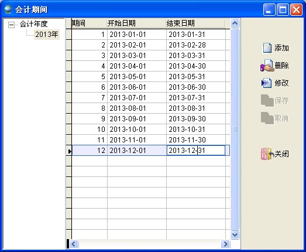Click the end date field showing 2013-12-31
This screenshot has height=252, width=306.
point(196,151)
